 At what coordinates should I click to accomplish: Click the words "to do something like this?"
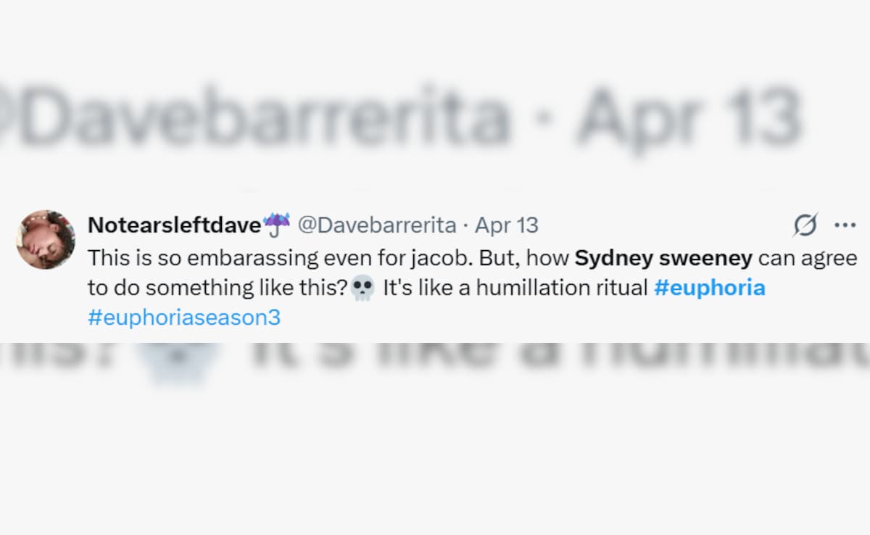[x=217, y=288]
